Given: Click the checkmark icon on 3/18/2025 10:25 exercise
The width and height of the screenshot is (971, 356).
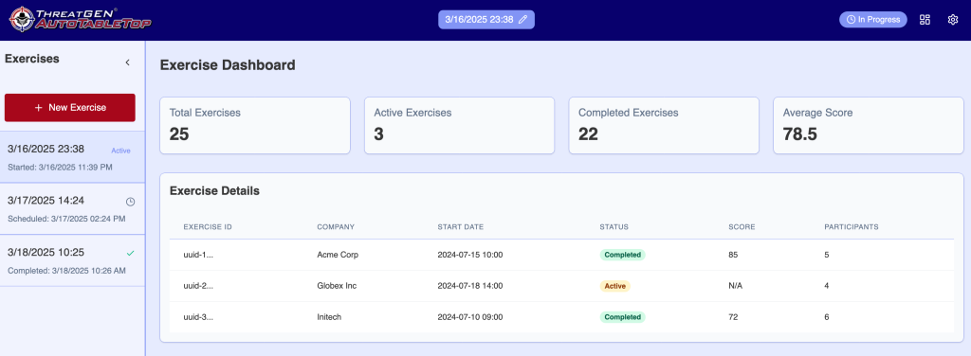Looking at the screenshot, I should pos(130,253).
